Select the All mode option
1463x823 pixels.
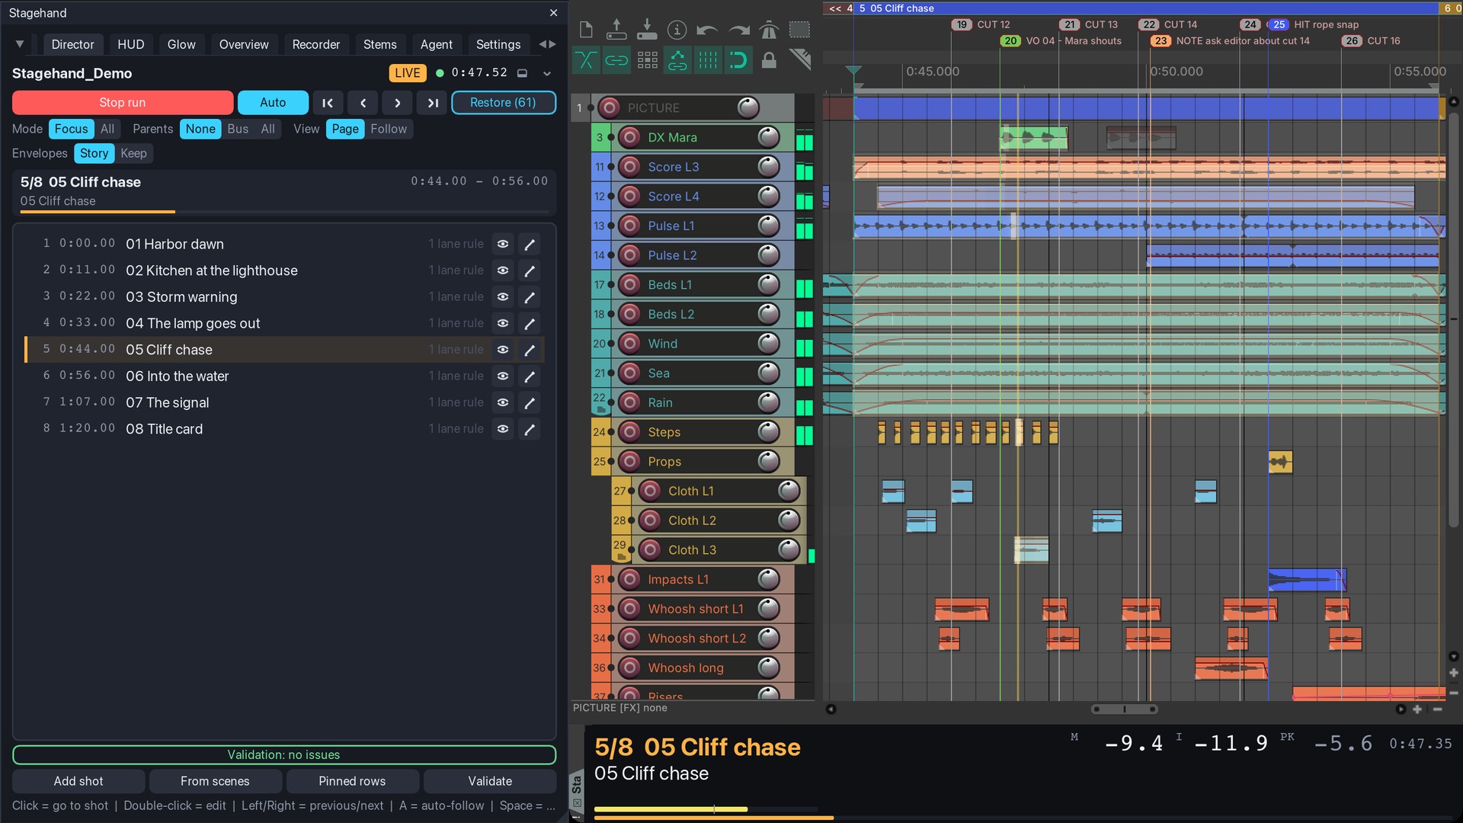pyautogui.click(x=107, y=129)
